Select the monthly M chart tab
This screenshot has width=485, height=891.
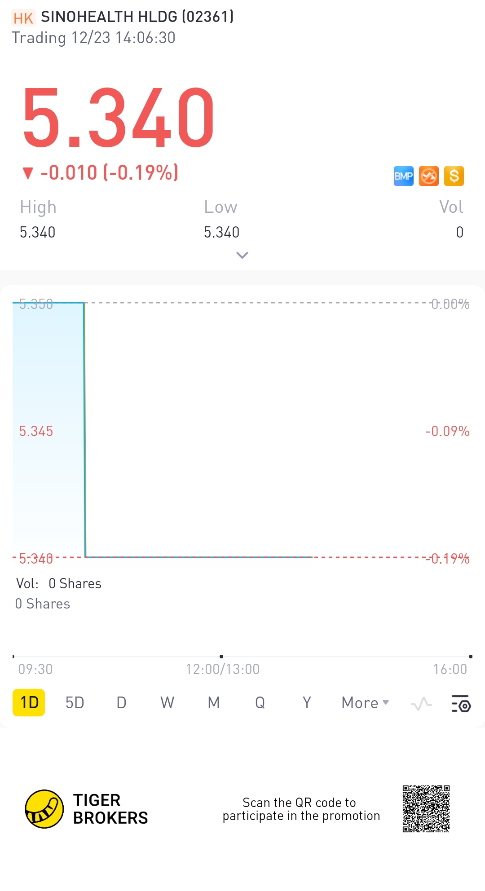(x=214, y=703)
